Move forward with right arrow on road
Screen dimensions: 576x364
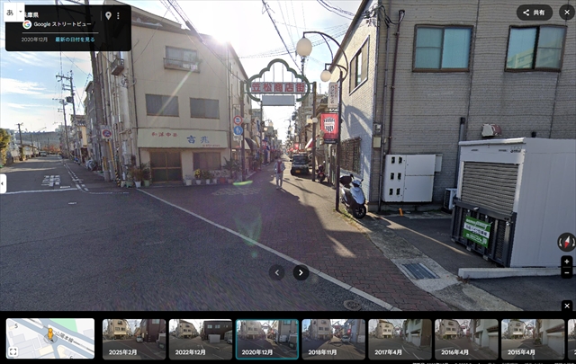(301, 272)
